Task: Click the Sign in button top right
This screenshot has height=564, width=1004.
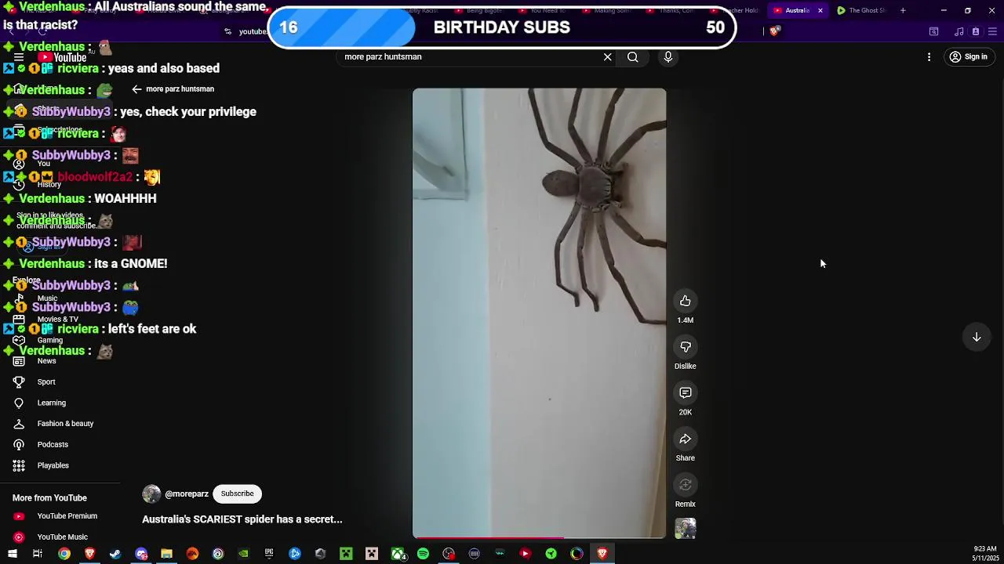Action: pyautogui.click(x=968, y=56)
